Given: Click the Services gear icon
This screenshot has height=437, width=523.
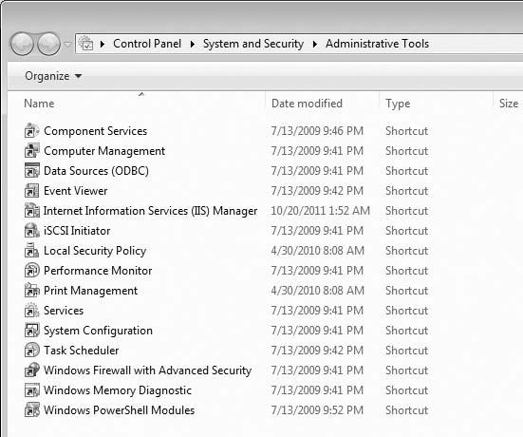Looking at the screenshot, I should click(32, 310).
